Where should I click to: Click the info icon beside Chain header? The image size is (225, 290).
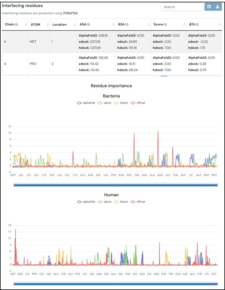16,25
